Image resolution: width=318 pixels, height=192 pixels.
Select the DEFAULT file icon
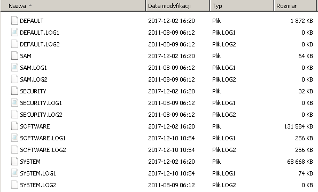[14, 21]
